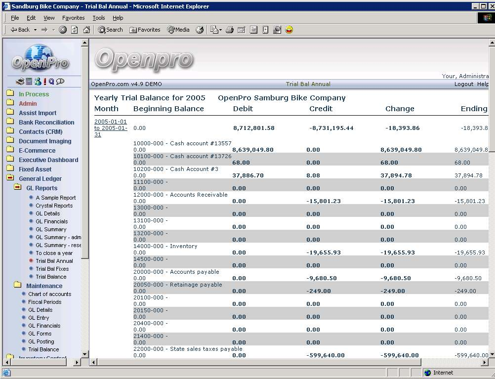
Task: Collapse the General Ledger folder
Action: [x=40, y=178]
